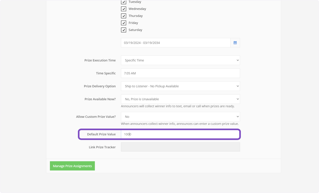Screen dimensions: 319x193
Task: Open the Prize Available Now dropdown
Action: click(x=180, y=99)
